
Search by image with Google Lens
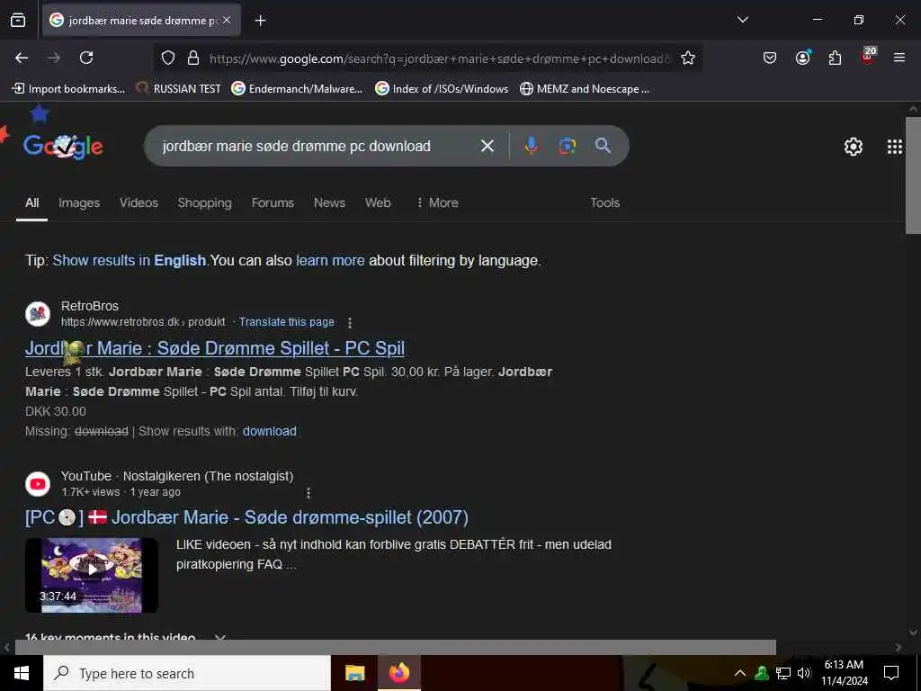567,146
